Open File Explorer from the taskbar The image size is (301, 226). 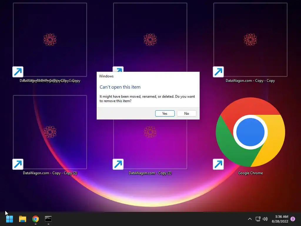pyautogui.click(x=22, y=219)
